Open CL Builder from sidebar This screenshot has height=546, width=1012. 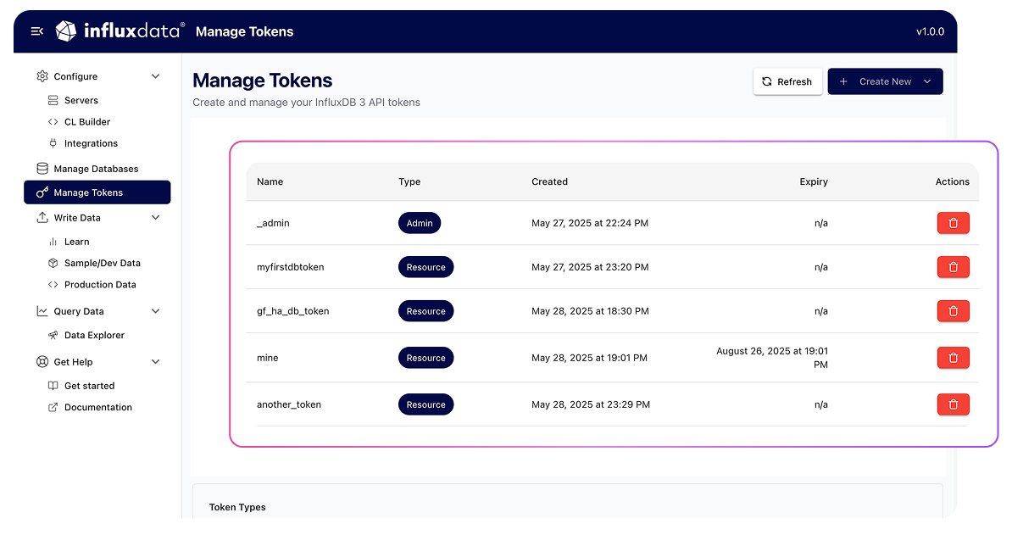87,121
